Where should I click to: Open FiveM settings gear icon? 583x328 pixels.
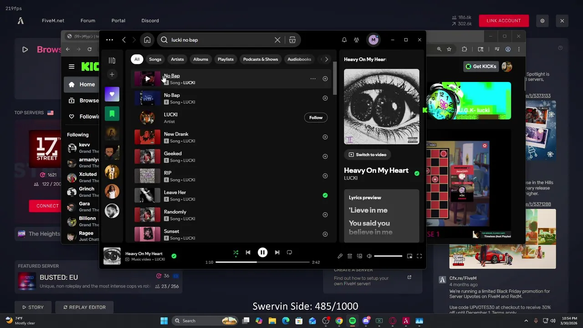[542, 20]
